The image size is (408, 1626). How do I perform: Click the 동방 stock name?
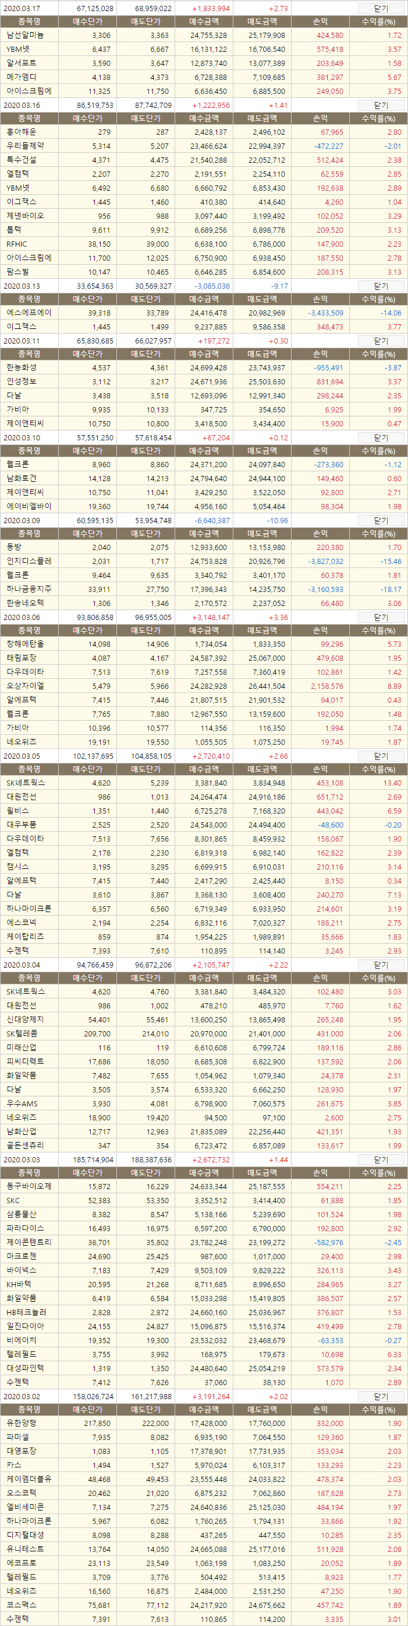[14, 548]
